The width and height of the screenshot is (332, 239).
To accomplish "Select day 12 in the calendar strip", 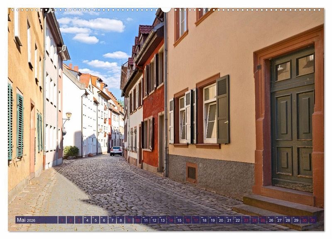I will 154,220.
